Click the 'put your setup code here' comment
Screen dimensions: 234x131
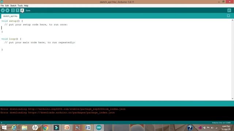pyautogui.click(x=36, y=25)
